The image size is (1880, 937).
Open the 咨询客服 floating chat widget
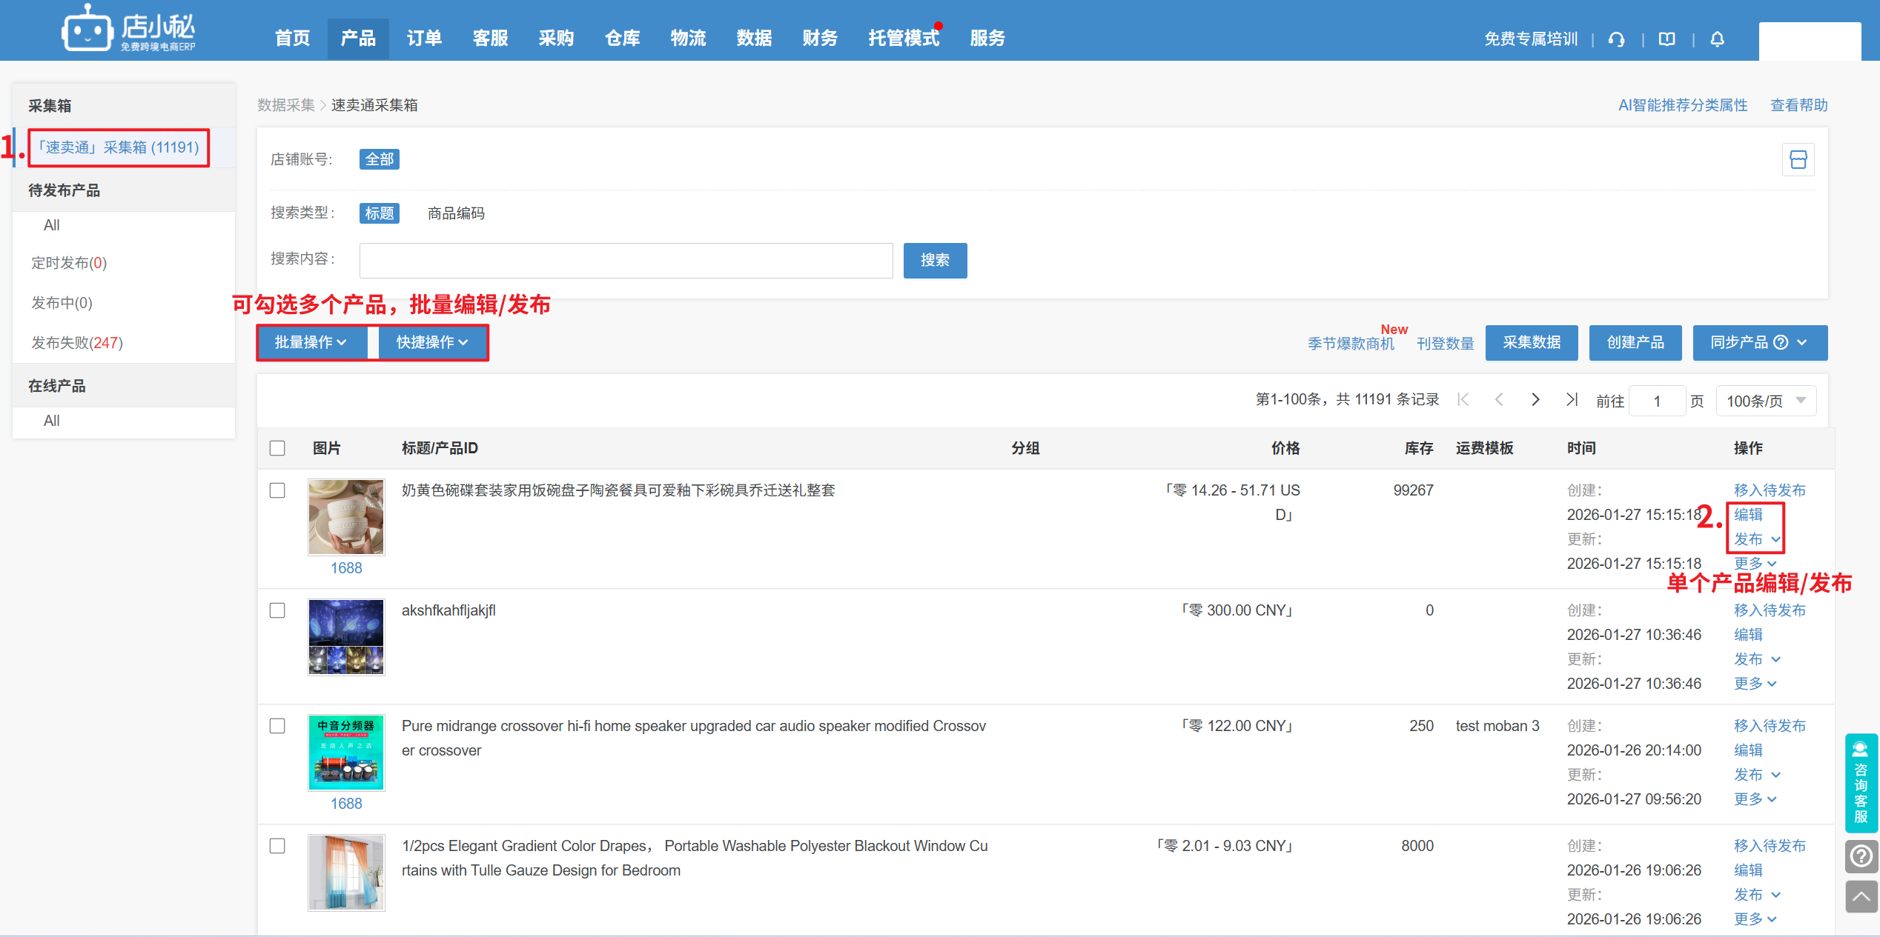[x=1861, y=782]
